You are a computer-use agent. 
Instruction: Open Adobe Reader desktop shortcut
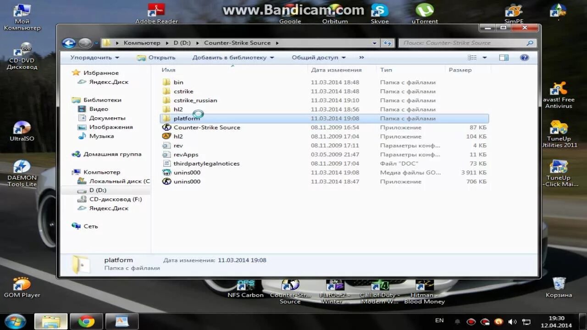(x=156, y=14)
